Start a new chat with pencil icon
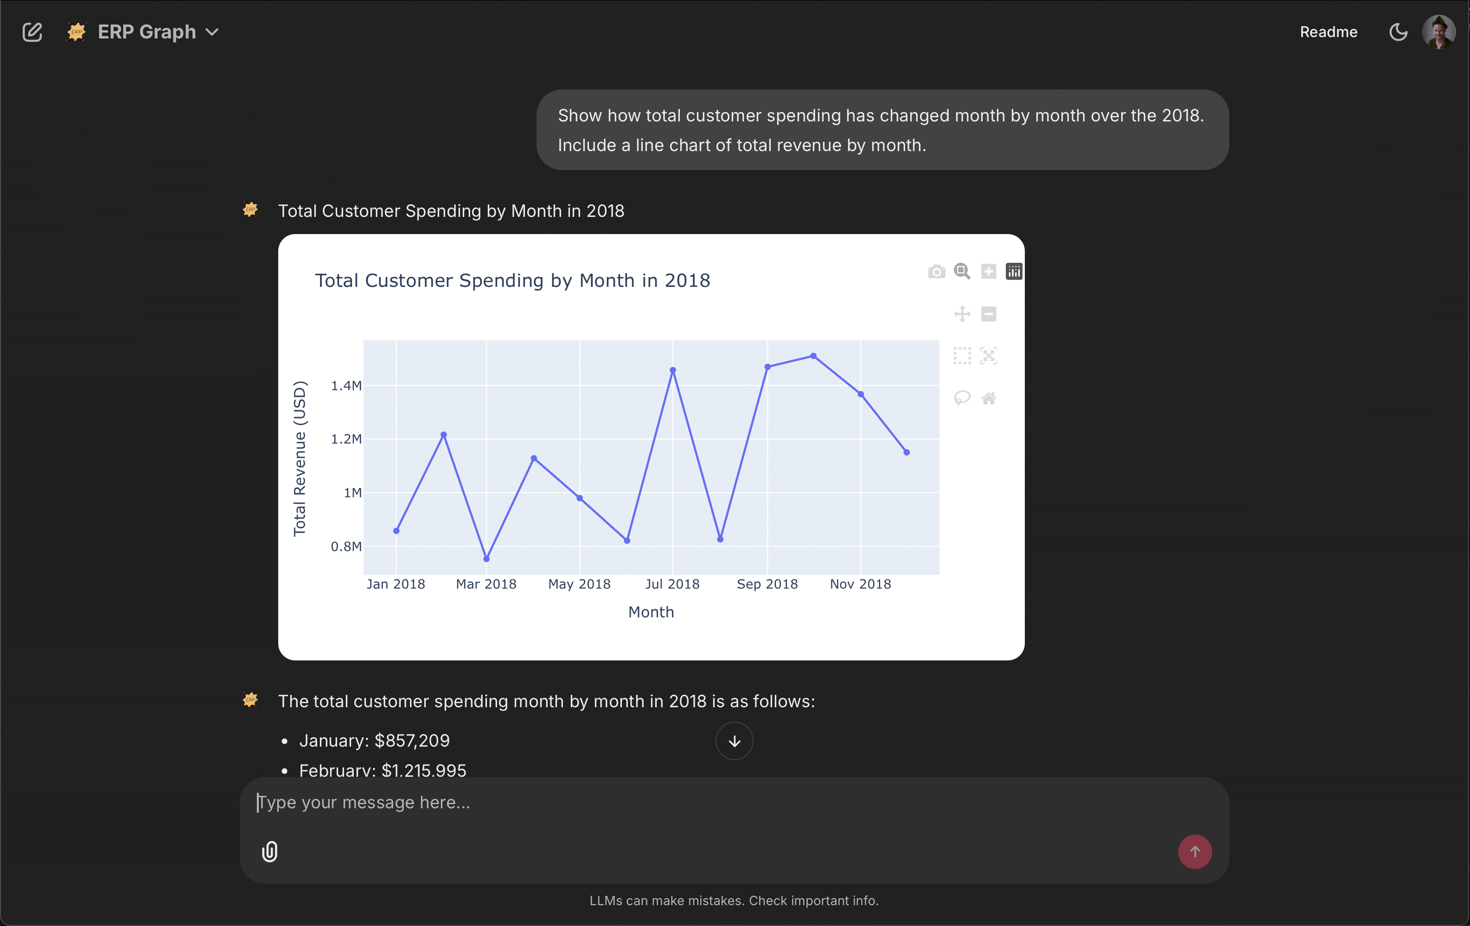 [x=32, y=32]
